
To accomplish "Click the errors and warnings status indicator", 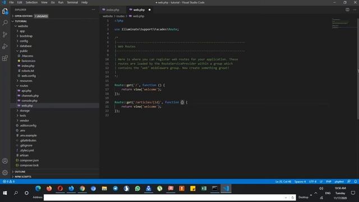I will [9, 181].
